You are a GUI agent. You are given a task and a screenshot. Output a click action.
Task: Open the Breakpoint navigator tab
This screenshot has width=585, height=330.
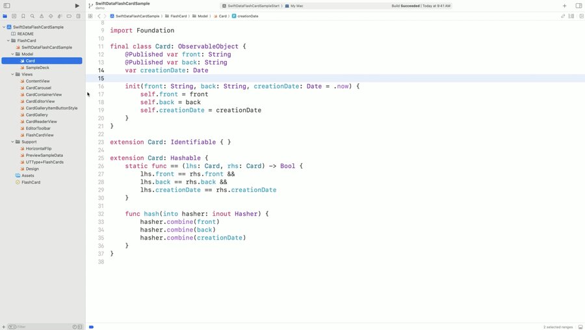point(69,16)
